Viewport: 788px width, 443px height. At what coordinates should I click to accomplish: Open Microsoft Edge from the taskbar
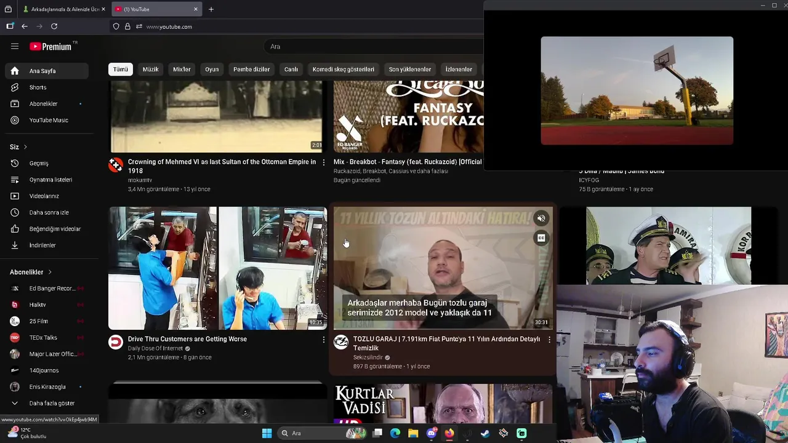[x=395, y=433]
